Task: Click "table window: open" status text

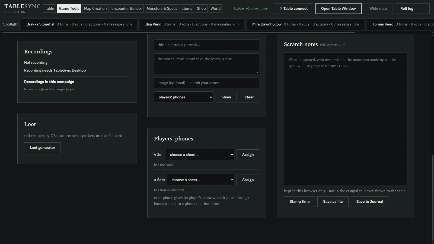Action: 252,8
